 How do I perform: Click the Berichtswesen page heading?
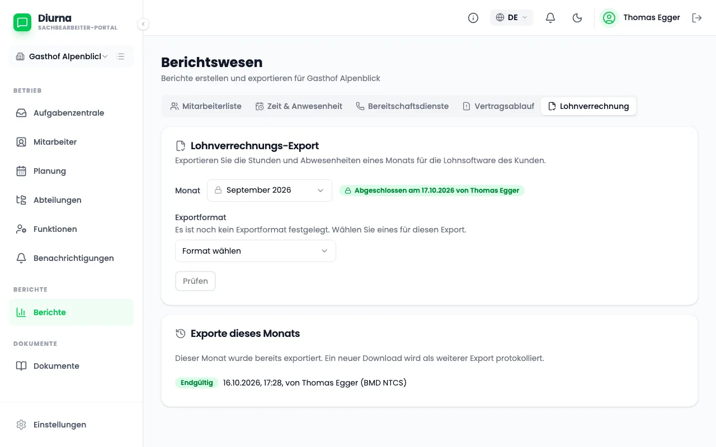[x=212, y=62]
